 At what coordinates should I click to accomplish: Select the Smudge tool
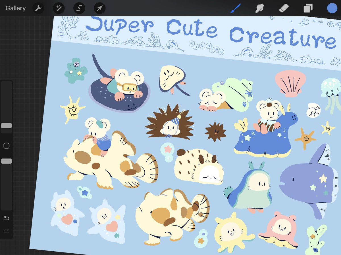point(259,8)
